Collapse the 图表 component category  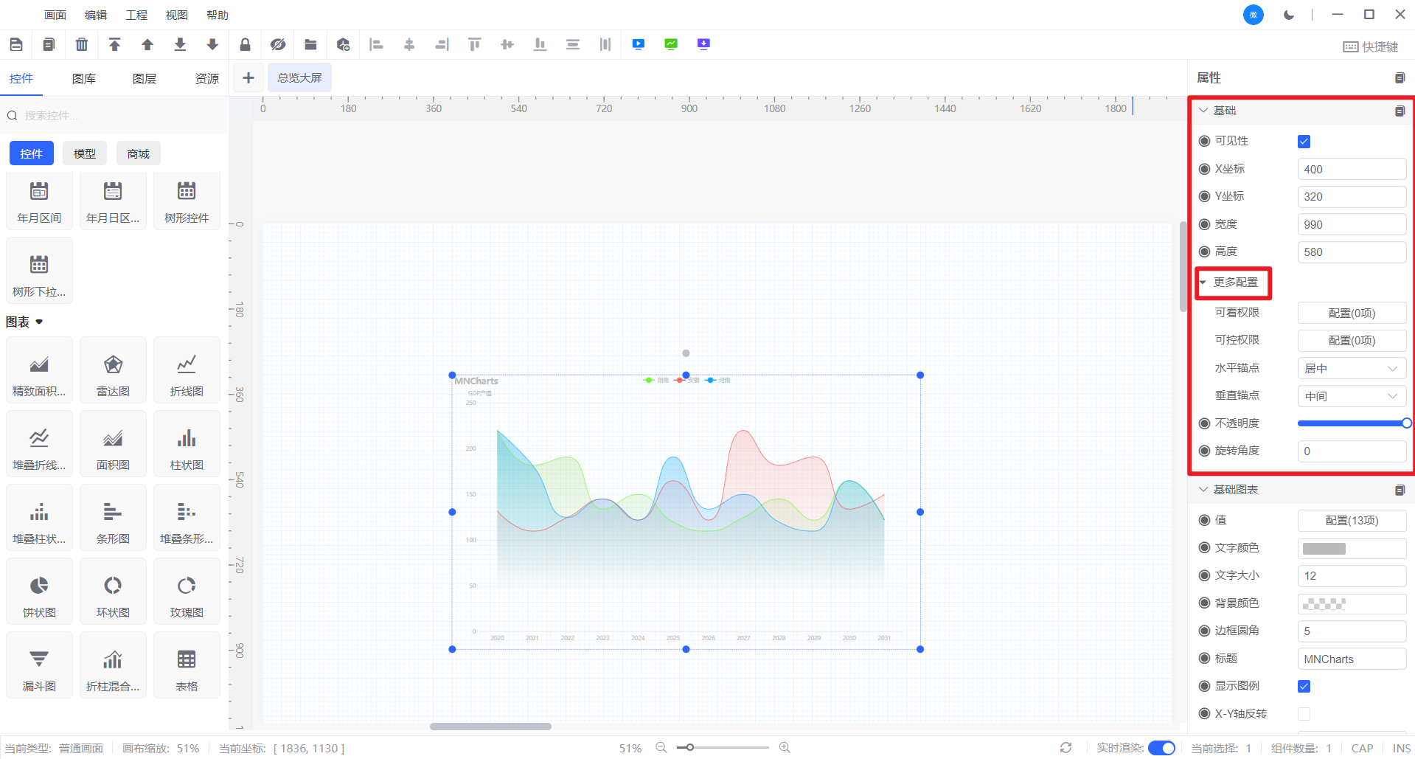click(39, 322)
